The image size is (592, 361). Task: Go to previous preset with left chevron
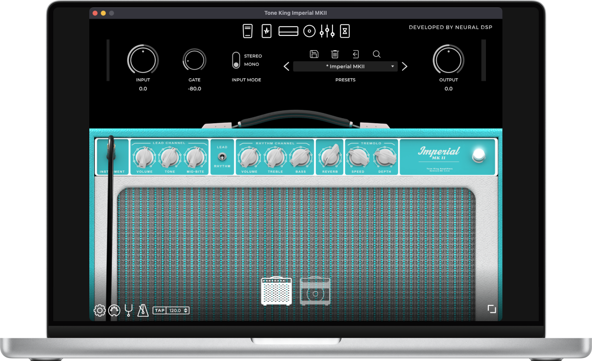pyautogui.click(x=287, y=66)
